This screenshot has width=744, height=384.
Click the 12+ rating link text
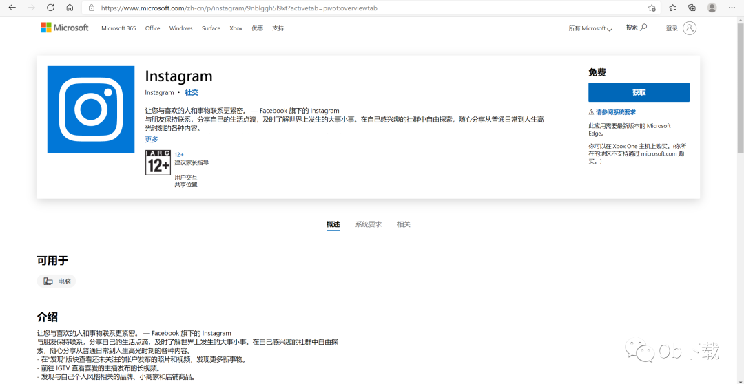[179, 155]
